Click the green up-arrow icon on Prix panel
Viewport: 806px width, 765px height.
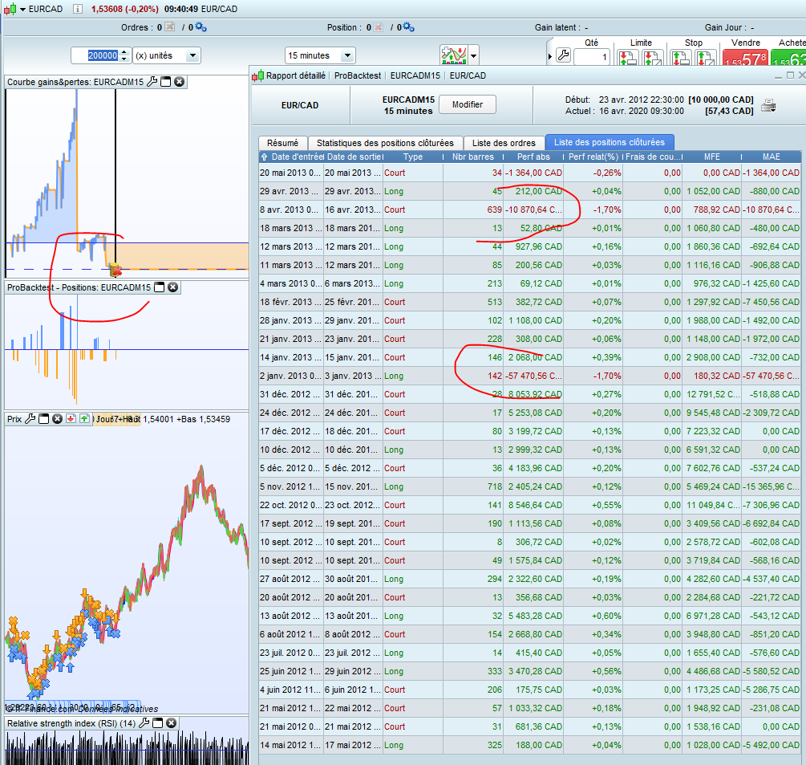point(84,419)
